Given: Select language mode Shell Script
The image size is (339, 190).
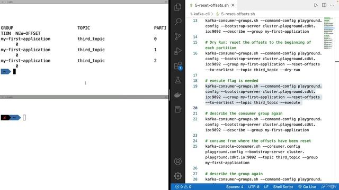Looking at the screenshot, I should 283,187.
